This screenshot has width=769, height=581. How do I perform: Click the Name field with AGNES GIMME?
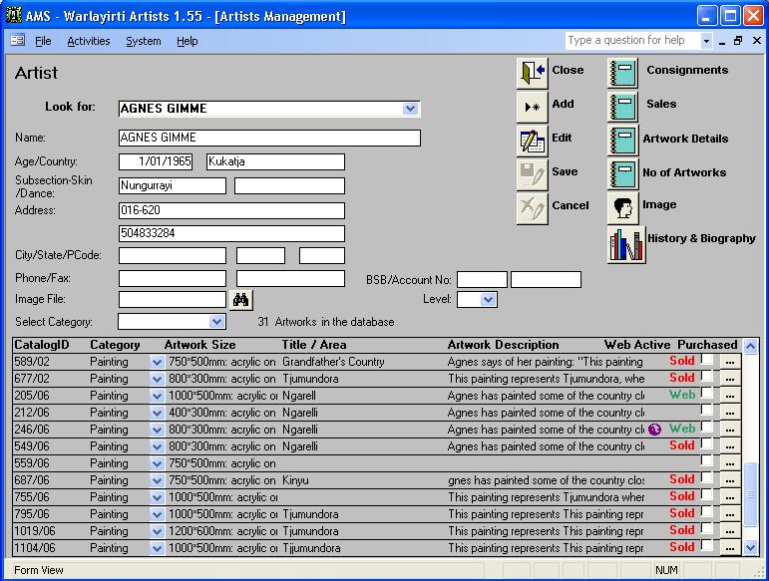point(269,138)
